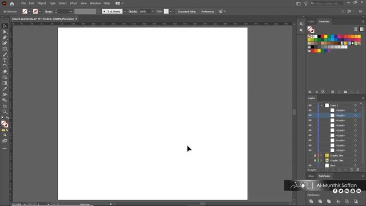
Task: Open Edit Toolbar three-dots button
Action: [5, 148]
